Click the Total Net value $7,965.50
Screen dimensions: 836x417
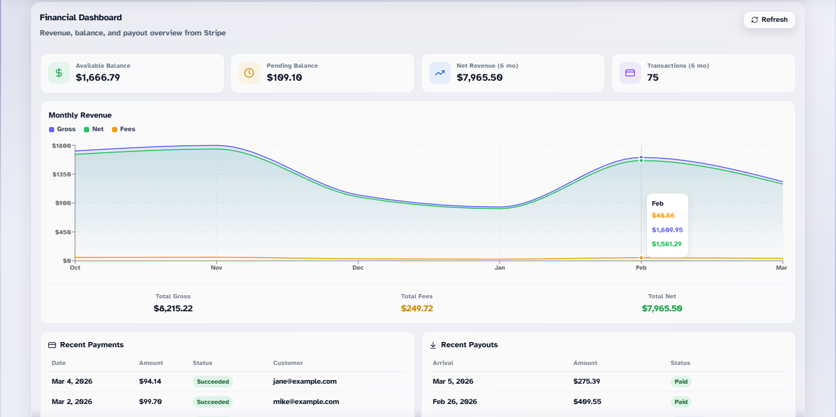click(662, 308)
